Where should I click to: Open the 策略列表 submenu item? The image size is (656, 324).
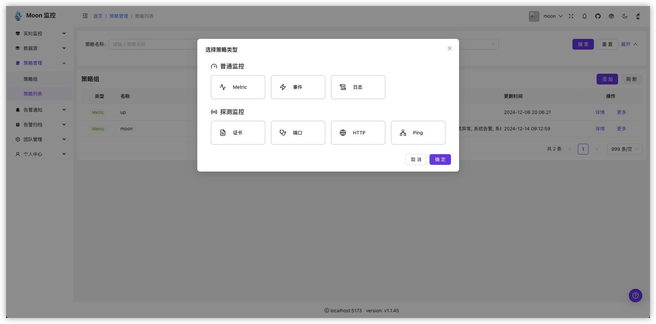point(40,94)
